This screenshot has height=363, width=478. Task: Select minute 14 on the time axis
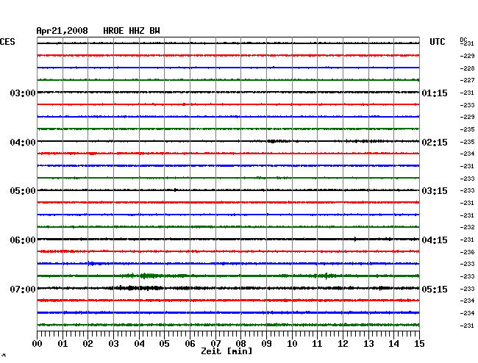click(394, 343)
